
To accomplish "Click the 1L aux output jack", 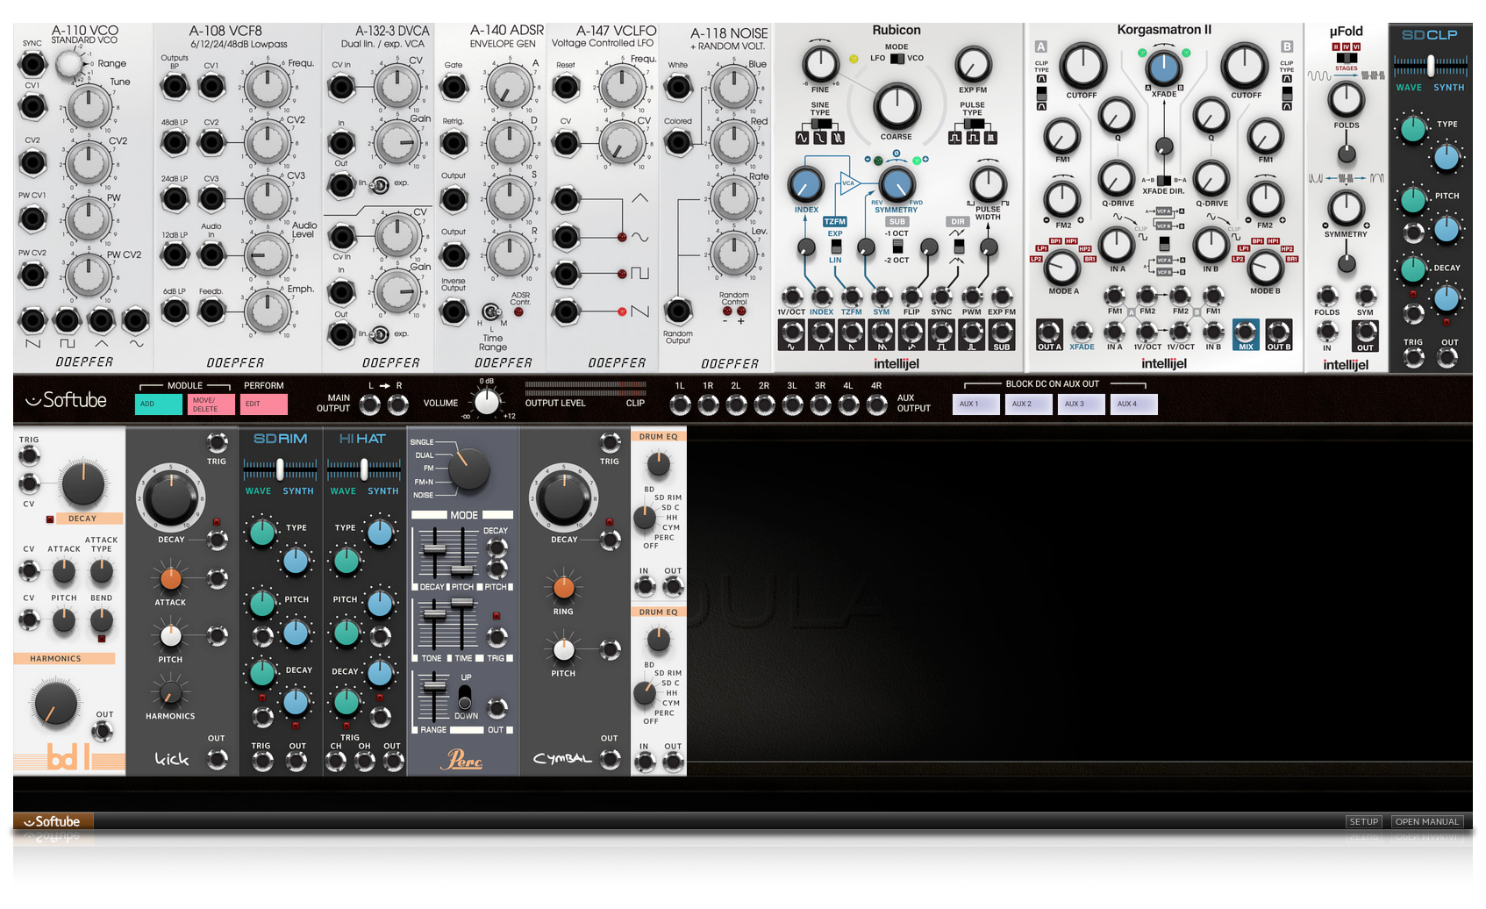I will 680,404.
